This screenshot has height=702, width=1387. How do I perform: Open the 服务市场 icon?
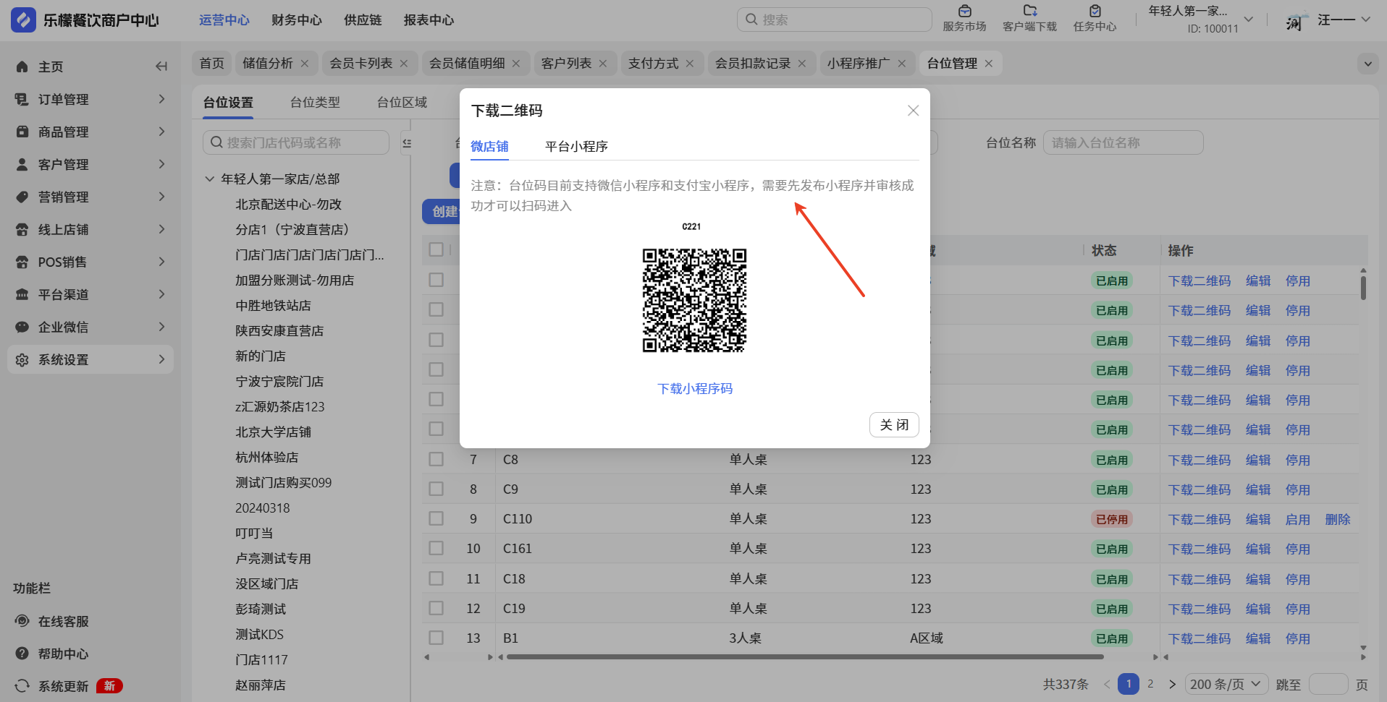[964, 11]
